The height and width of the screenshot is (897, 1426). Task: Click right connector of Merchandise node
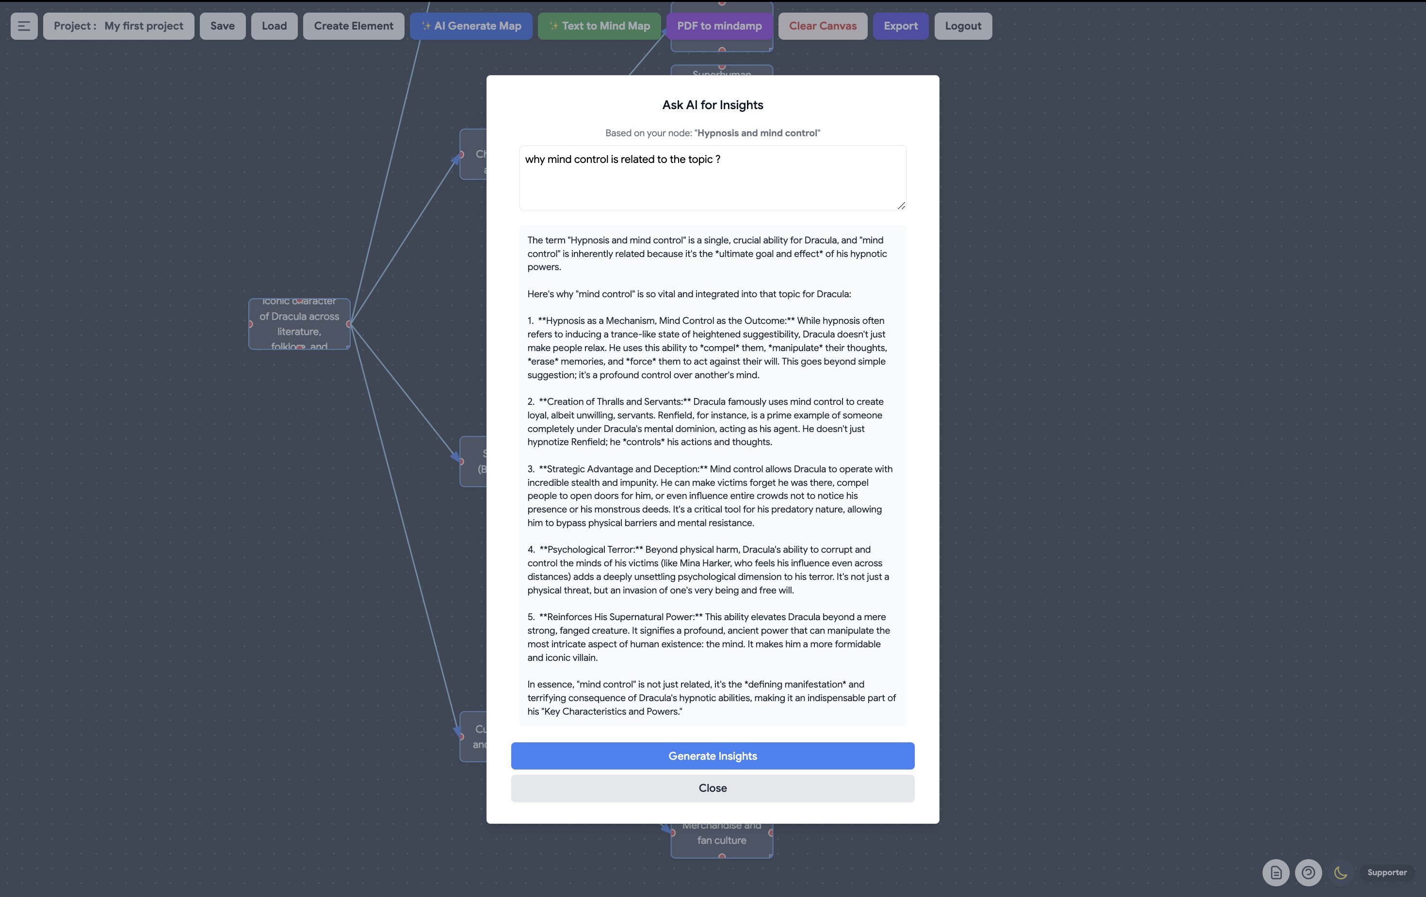(x=770, y=833)
